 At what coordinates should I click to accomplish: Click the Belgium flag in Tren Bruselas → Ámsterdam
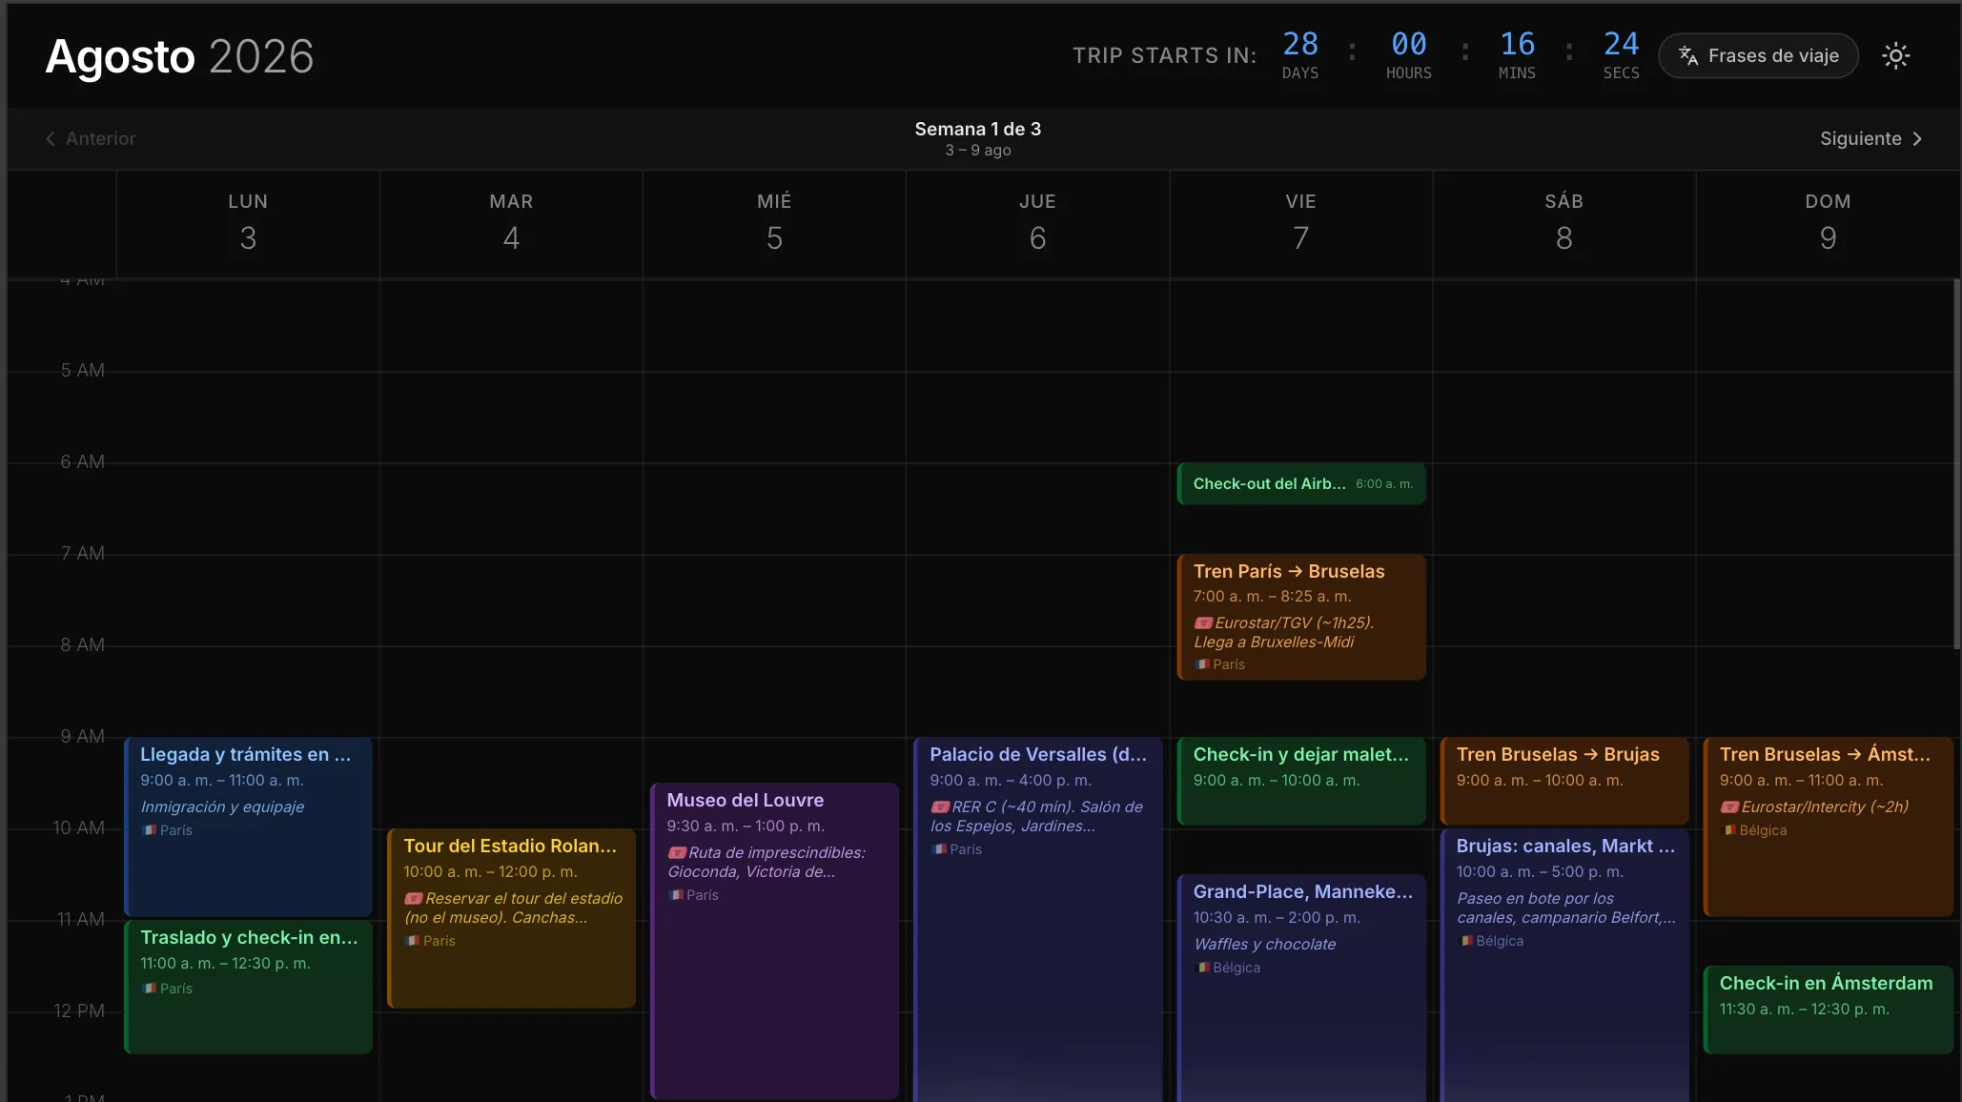tap(1729, 830)
